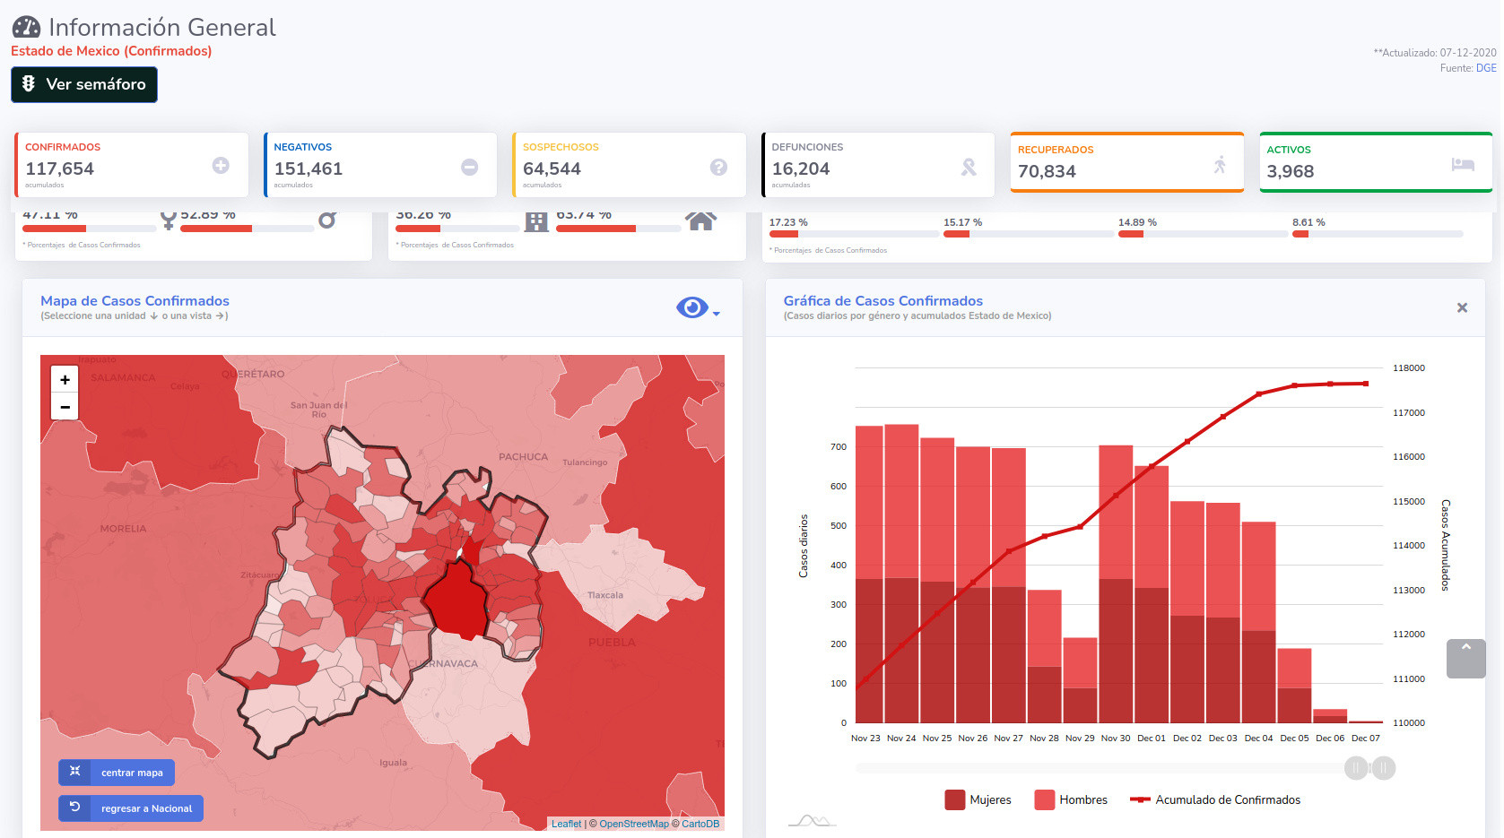Click the walking person icon on Recuperados card
The image size is (1504, 838).
click(x=1220, y=164)
